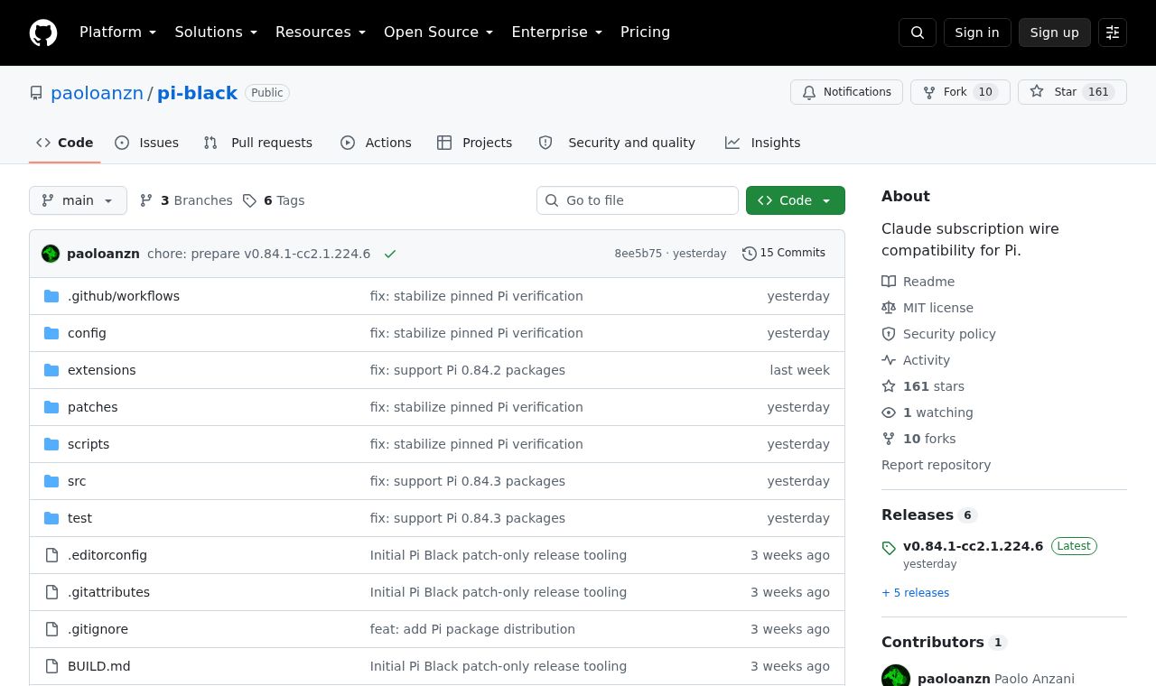Expand the Open Source menu
This screenshot has height=686, width=1156.
(439, 32)
